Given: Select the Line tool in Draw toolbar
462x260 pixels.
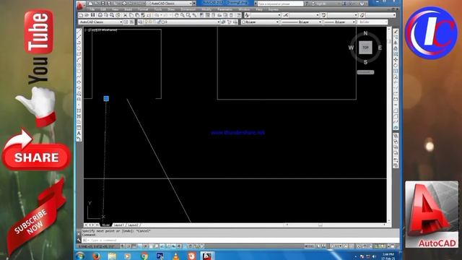Looking at the screenshot, I should pos(79,32).
